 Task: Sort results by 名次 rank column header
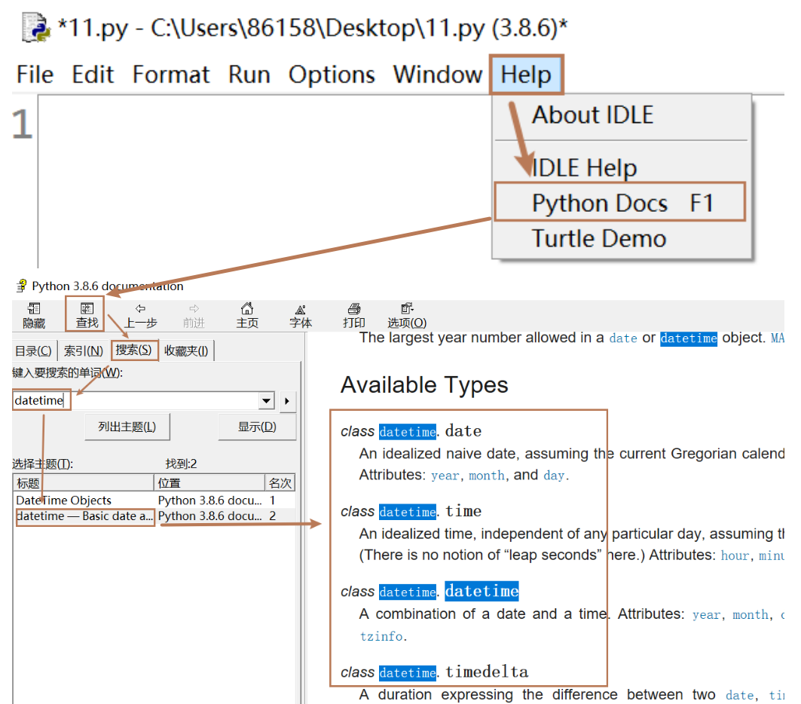tap(280, 483)
